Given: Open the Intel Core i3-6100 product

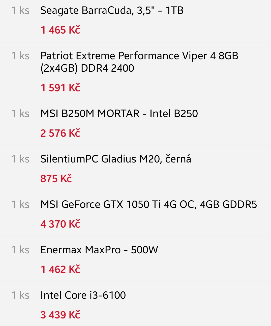Looking at the screenshot, I should pyautogui.click(x=83, y=295).
